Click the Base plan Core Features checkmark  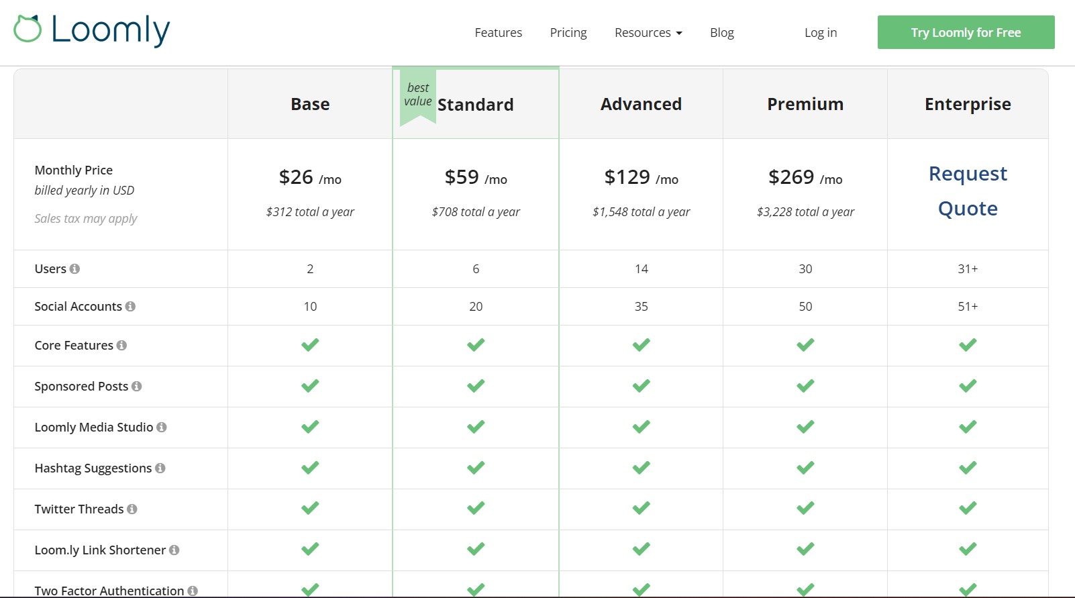point(310,345)
